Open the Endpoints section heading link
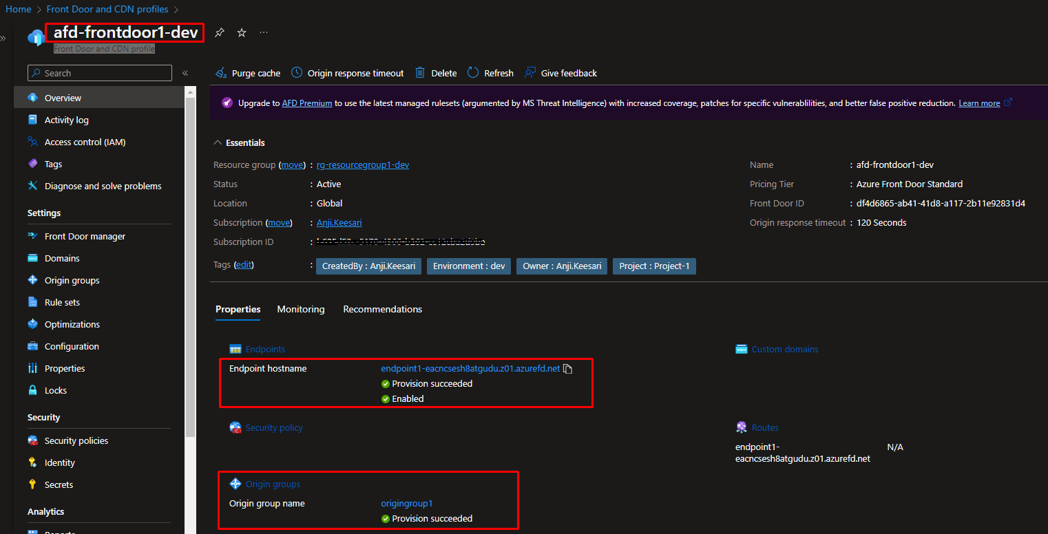Viewport: 1048px width, 534px height. pyautogui.click(x=265, y=350)
